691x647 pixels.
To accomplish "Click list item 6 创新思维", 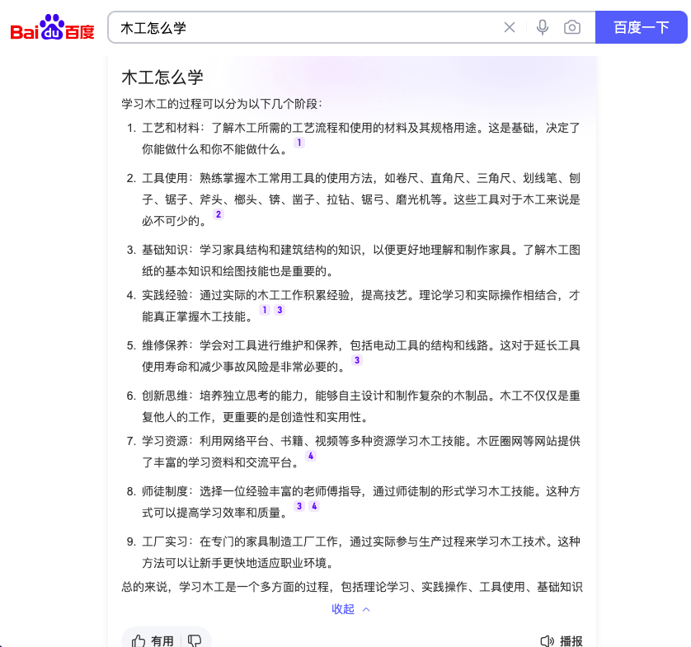I will point(353,406).
